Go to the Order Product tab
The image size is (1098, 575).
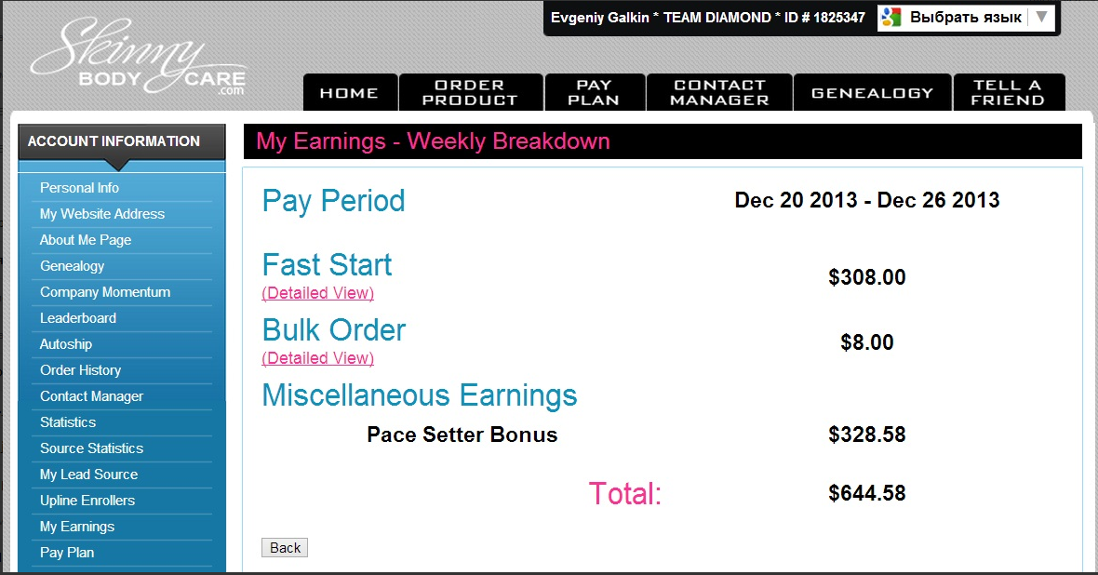(470, 93)
